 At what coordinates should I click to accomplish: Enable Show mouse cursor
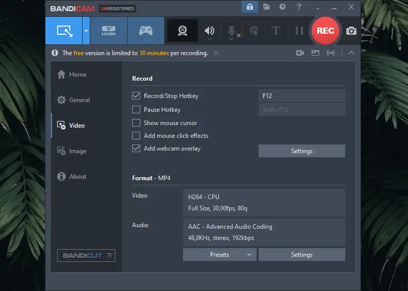click(x=136, y=123)
